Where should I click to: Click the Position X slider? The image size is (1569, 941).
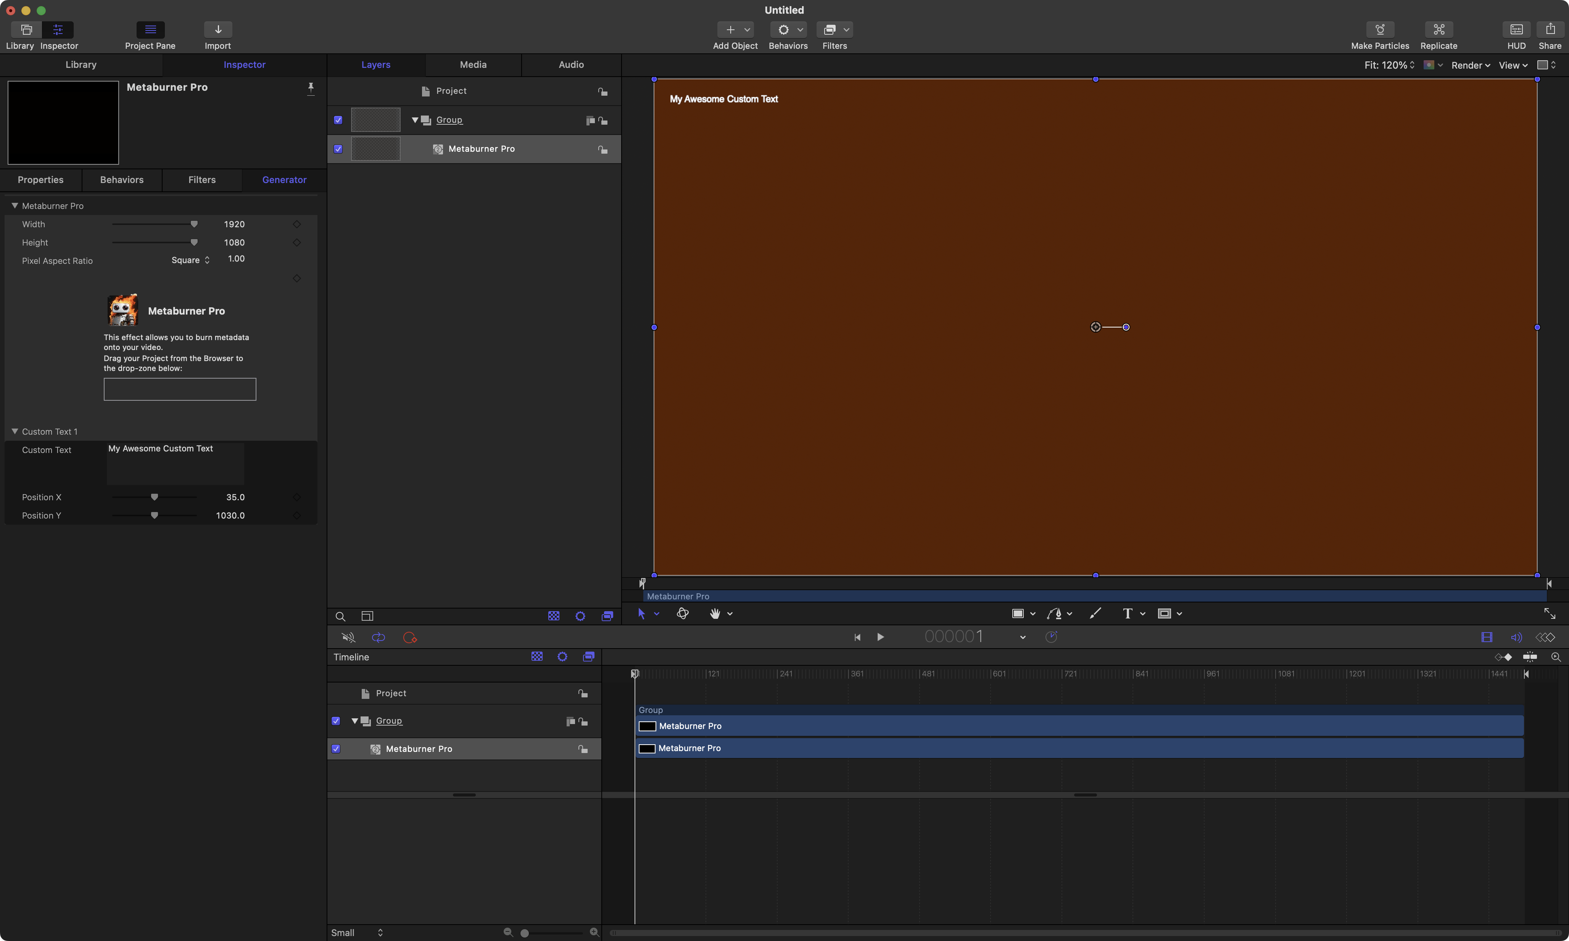(154, 497)
